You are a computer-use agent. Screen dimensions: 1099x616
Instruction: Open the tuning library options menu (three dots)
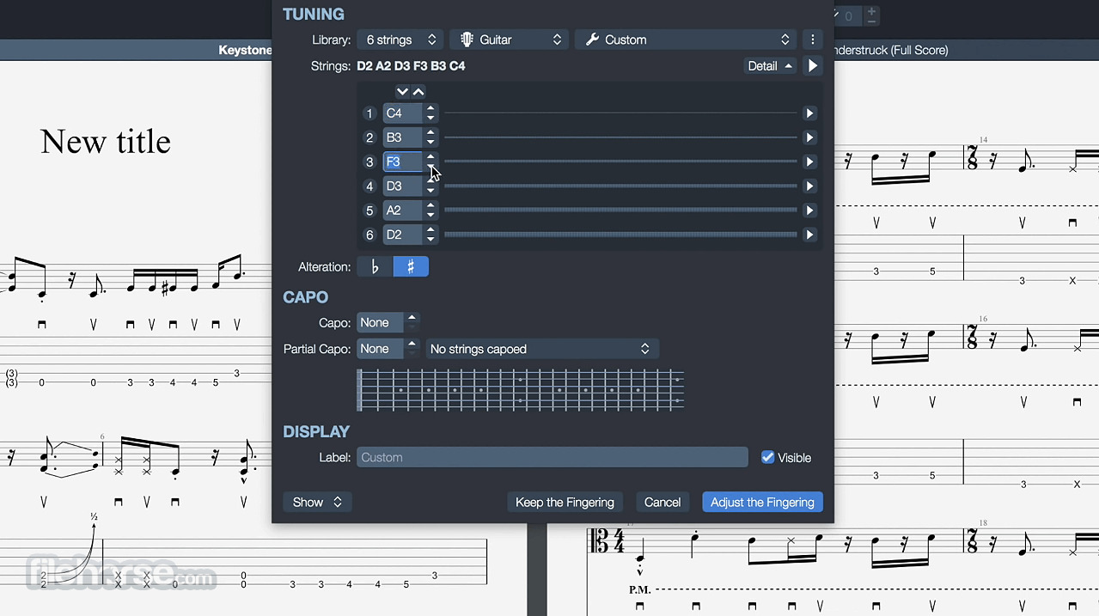point(813,40)
